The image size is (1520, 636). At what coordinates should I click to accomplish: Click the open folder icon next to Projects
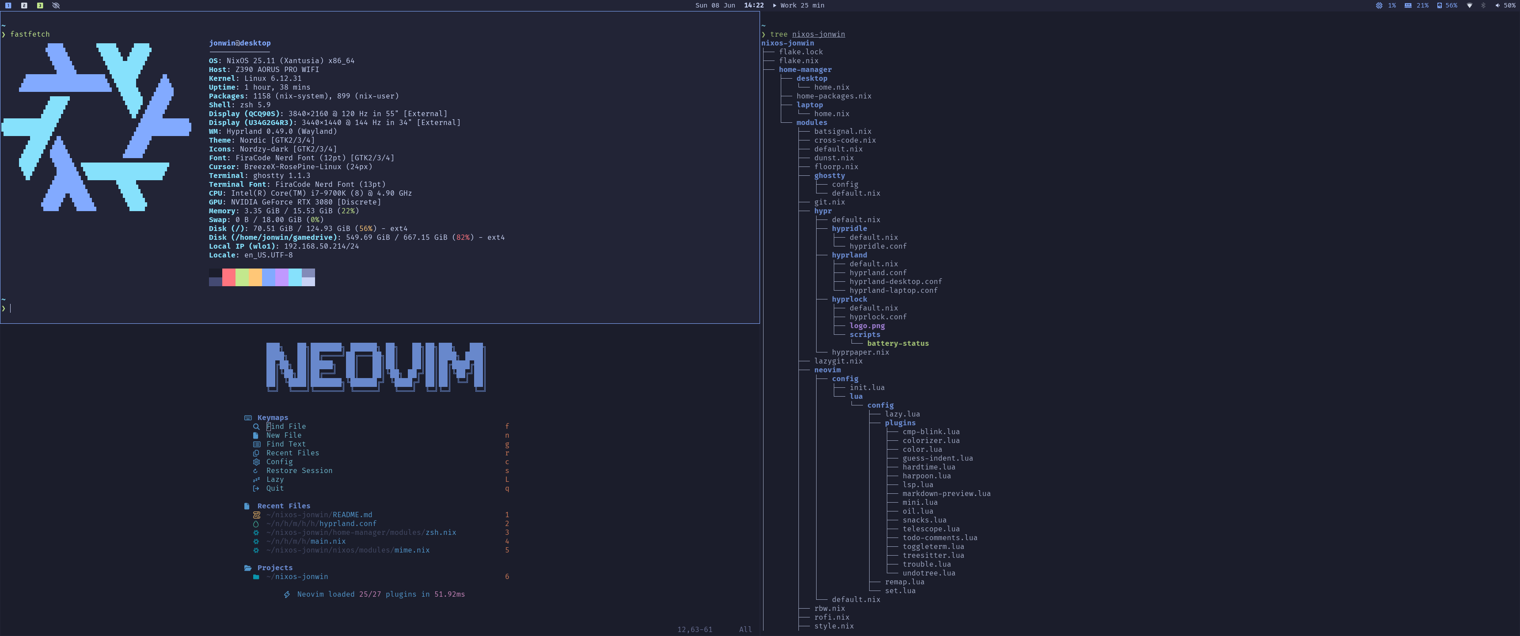248,568
